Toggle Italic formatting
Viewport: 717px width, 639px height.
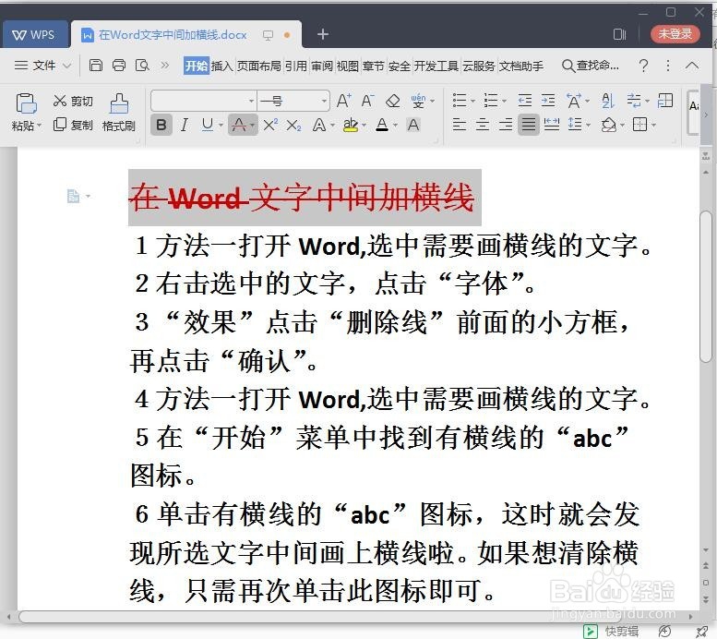185,125
